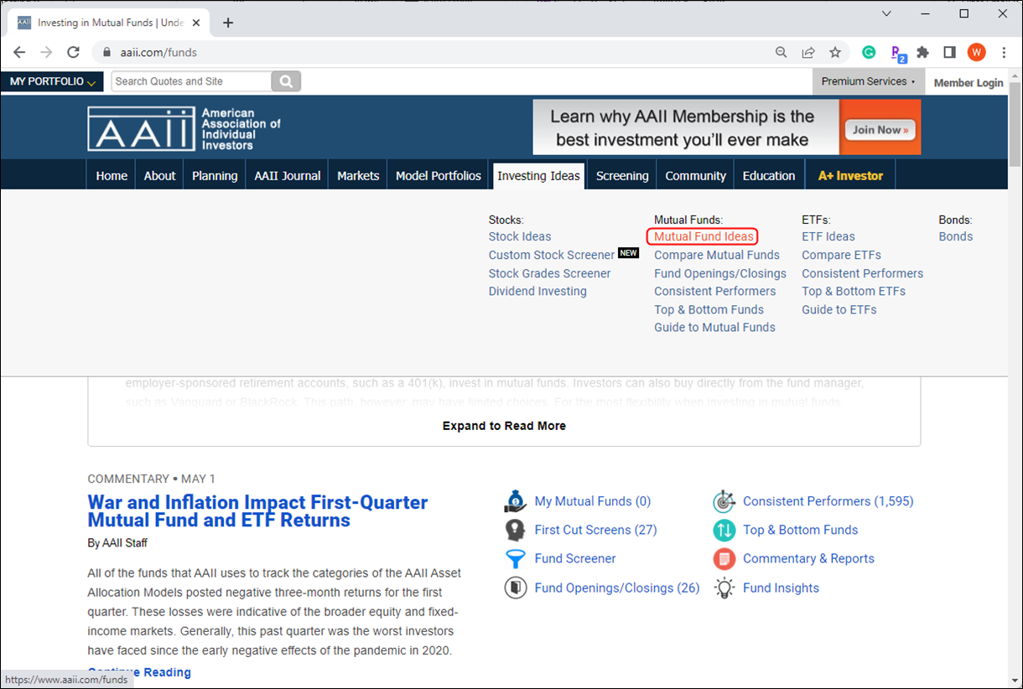Open the Model Portfolios menu item
Screen dimensions: 1023x689
(439, 175)
